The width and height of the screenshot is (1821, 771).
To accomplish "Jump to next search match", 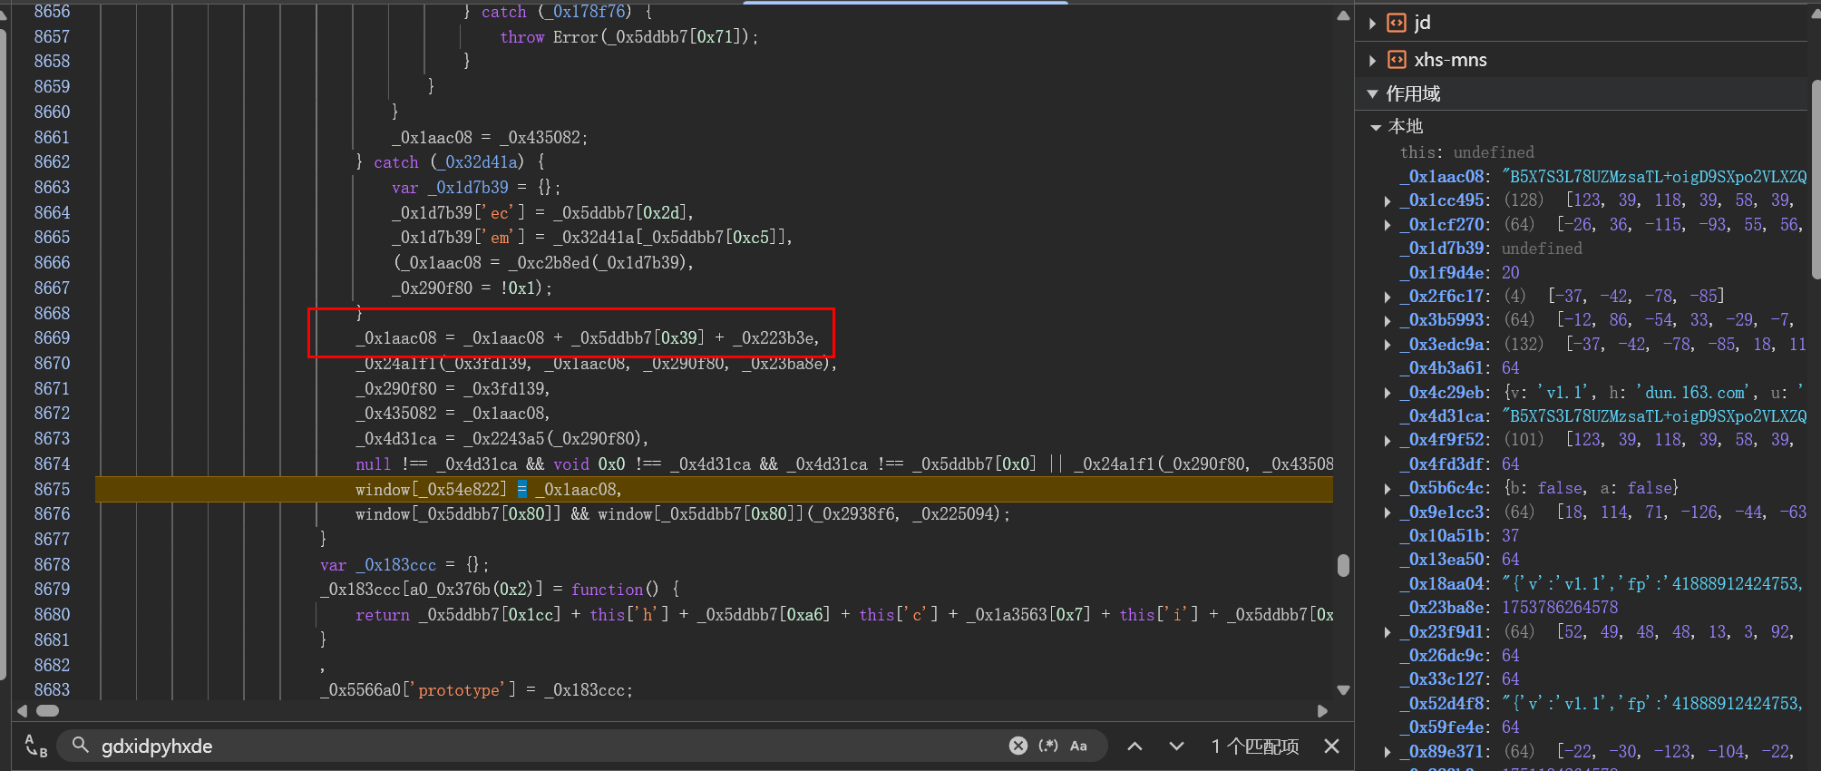I will 1176,746.
